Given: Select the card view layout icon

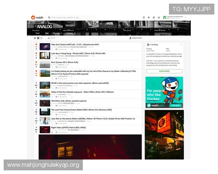Looking at the screenshot, I should click(35, 38).
